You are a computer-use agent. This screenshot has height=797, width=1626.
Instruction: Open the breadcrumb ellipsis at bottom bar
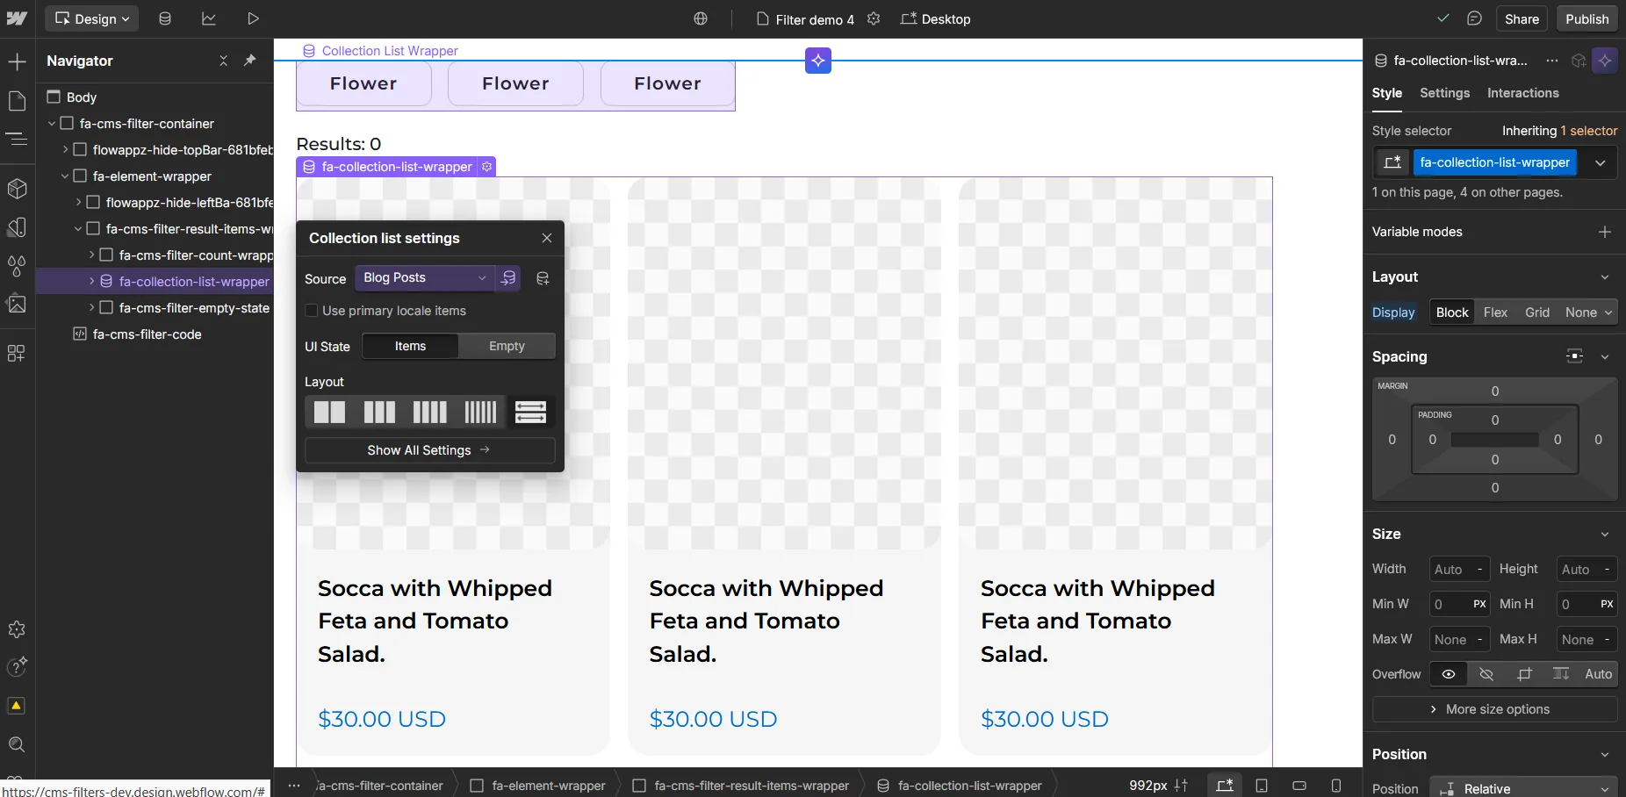(294, 786)
